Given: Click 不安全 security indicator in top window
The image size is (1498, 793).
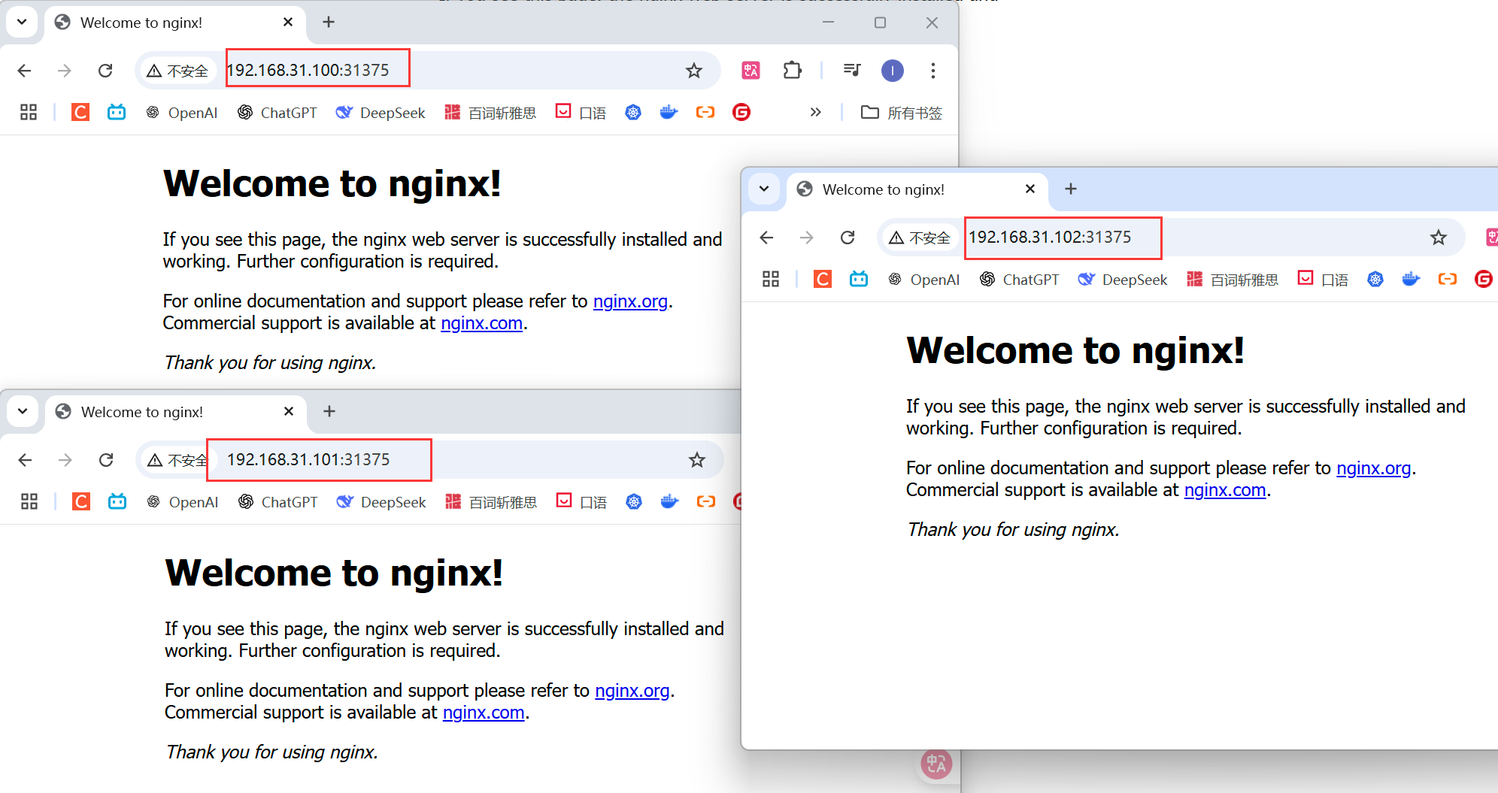Looking at the screenshot, I should [177, 71].
